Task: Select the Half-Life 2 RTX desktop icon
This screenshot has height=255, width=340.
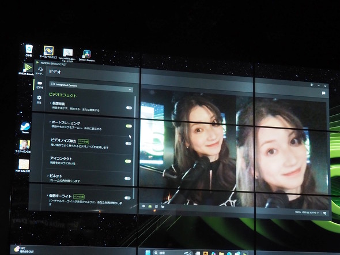Action: pyautogui.click(x=24, y=166)
